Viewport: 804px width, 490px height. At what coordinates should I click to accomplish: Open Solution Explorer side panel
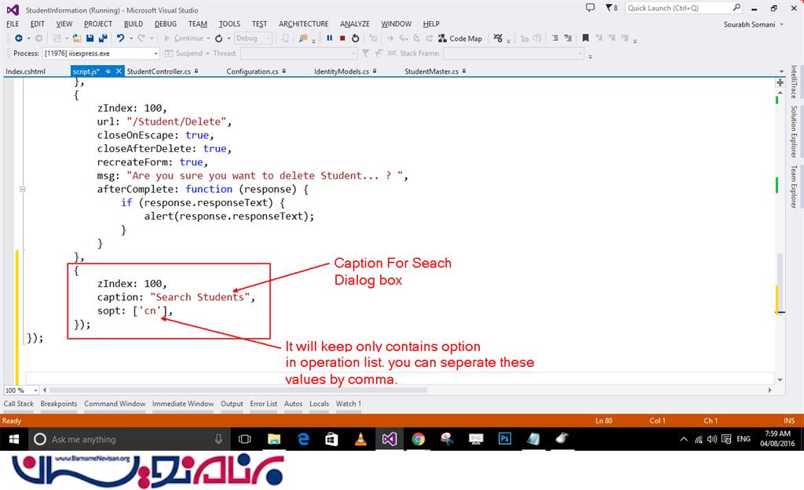click(x=794, y=131)
